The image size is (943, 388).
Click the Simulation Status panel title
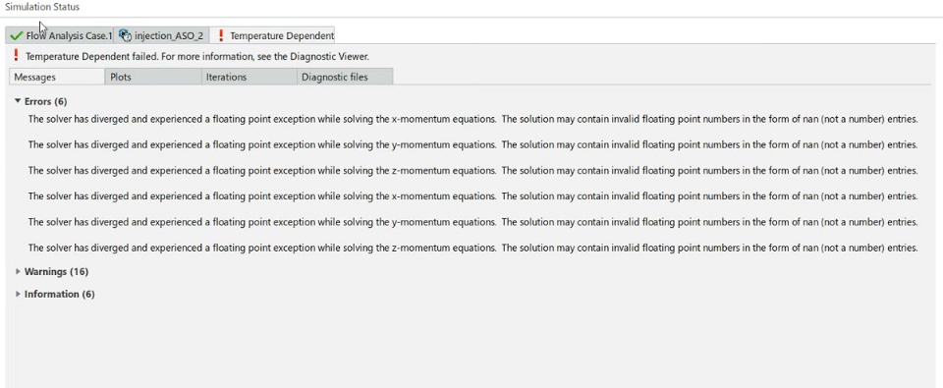42,7
